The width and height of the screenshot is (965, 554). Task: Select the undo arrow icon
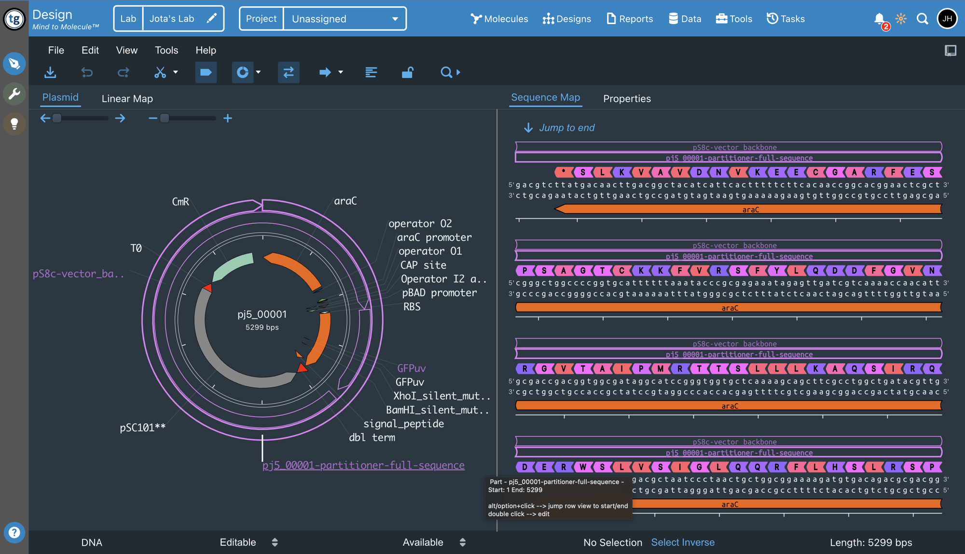pos(87,73)
